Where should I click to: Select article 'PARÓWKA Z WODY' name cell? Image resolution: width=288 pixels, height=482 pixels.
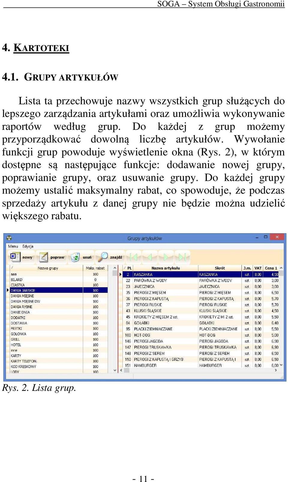(165, 280)
